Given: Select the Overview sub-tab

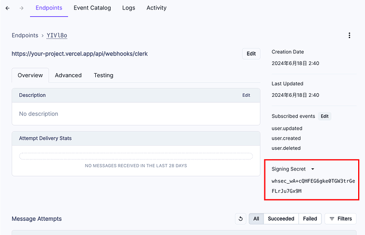Looking at the screenshot, I should point(30,75).
